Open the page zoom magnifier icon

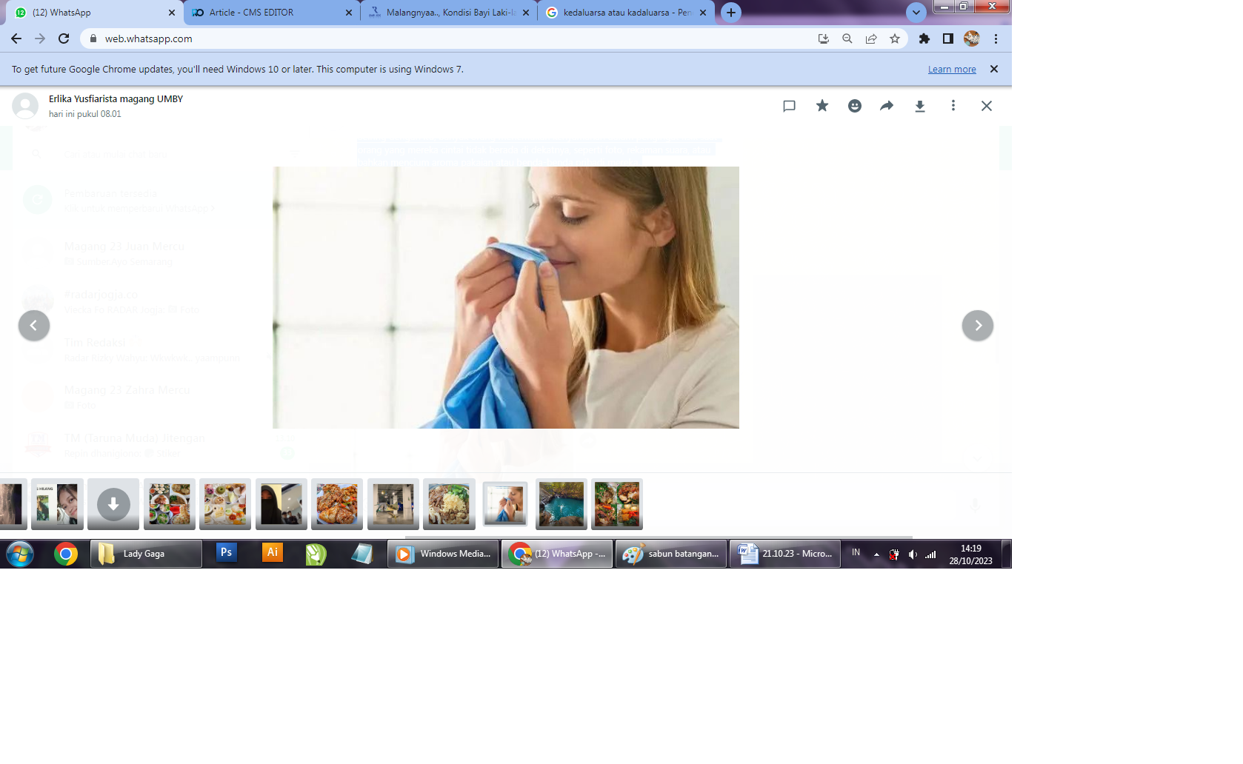[x=847, y=38]
